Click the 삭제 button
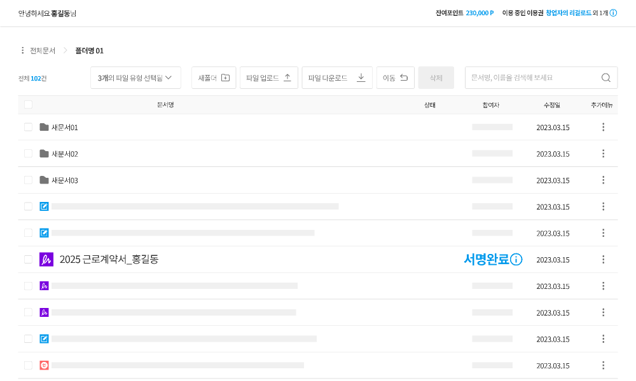636x381 pixels. [x=436, y=77]
